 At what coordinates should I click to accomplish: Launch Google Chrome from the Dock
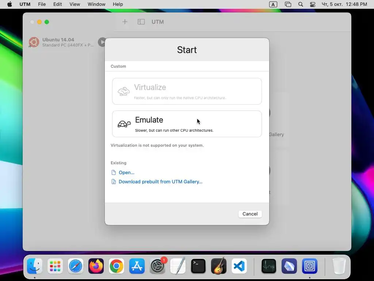(x=117, y=266)
